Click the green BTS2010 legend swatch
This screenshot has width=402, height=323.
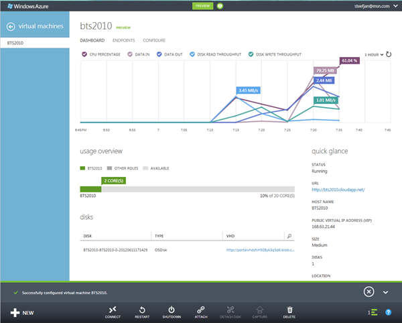[82, 168]
